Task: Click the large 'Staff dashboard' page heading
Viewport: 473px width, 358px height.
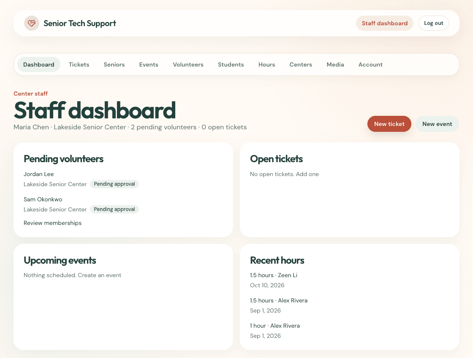Action: click(95, 110)
